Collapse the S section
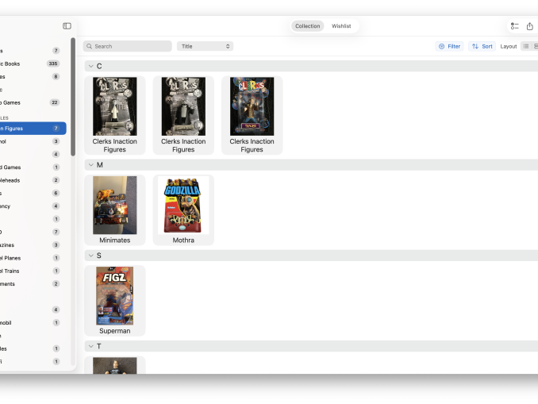 91,256
